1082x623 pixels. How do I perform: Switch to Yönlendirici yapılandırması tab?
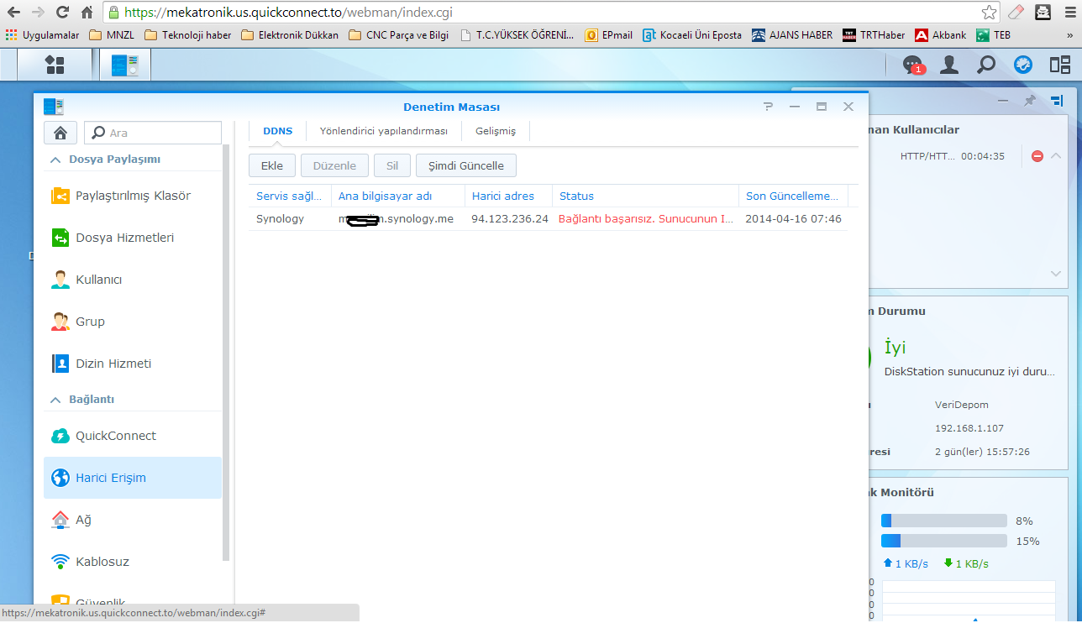383,131
